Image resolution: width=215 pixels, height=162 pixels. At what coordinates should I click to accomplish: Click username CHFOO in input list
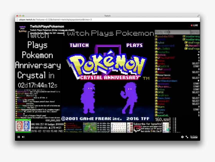[x=160, y=92]
